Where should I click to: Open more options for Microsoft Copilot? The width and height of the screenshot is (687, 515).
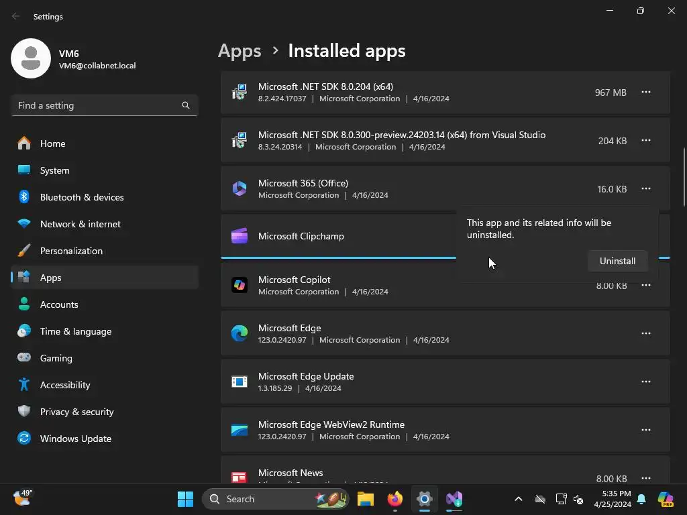point(646,285)
